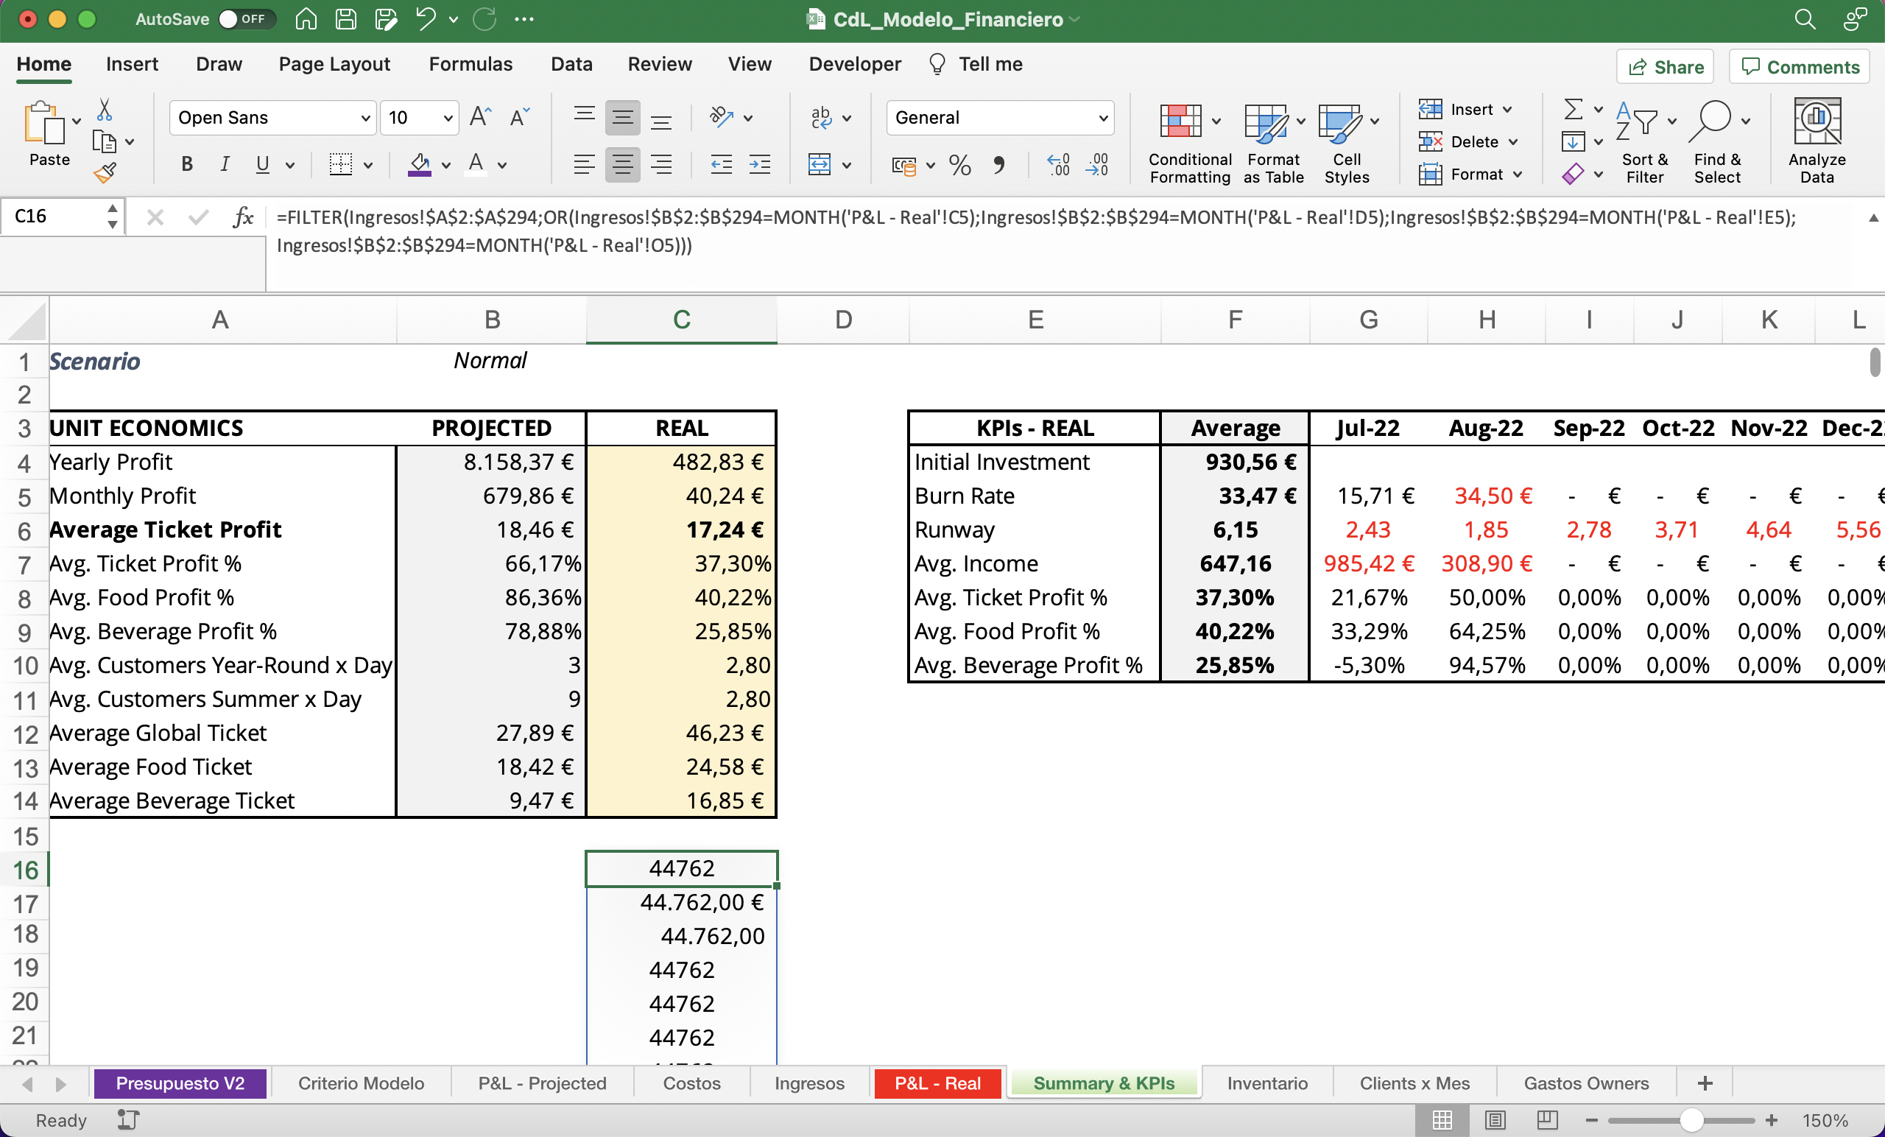
Task: Click the Analyze Data icon
Action: [1817, 122]
